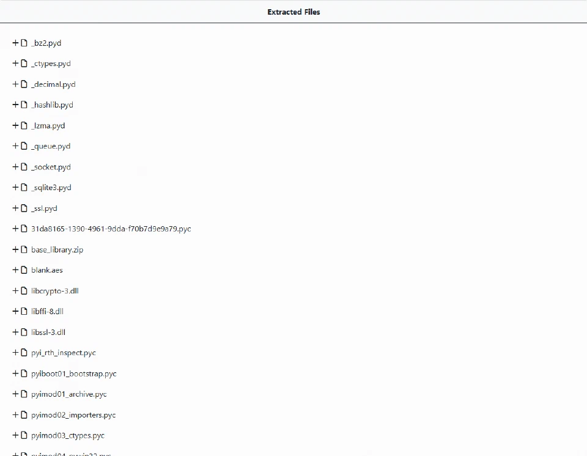The width and height of the screenshot is (587, 456).
Task: Select the _bz2.pyd file name
Action: click(x=46, y=43)
